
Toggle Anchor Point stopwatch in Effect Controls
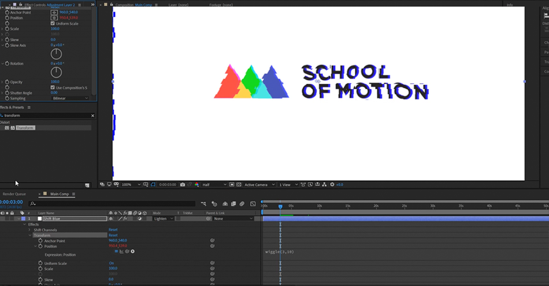pyautogui.click(x=7, y=12)
